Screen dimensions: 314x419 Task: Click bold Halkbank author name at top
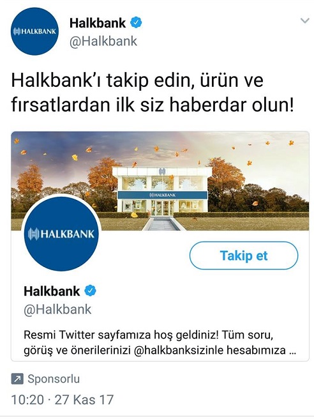point(98,23)
